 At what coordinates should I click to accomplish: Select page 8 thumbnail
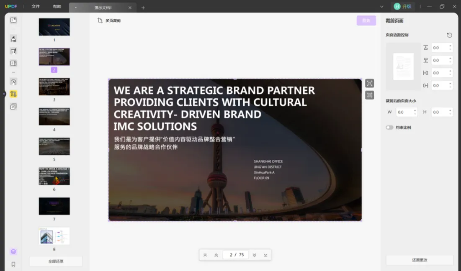[x=54, y=236]
